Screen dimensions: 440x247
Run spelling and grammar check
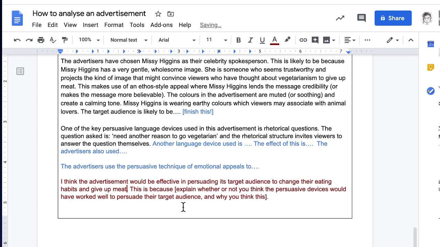(x=53, y=40)
